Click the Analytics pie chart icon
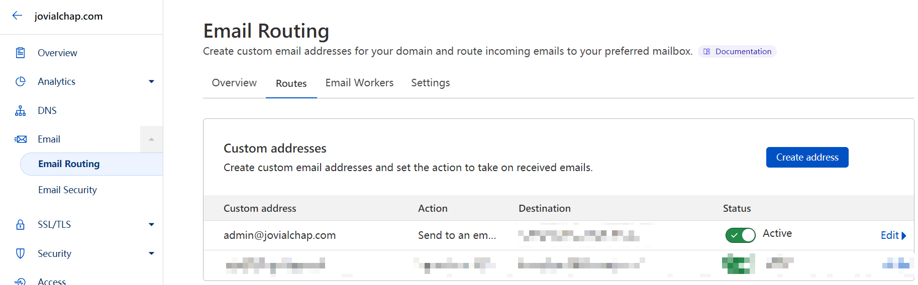918x285 pixels. [20, 81]
